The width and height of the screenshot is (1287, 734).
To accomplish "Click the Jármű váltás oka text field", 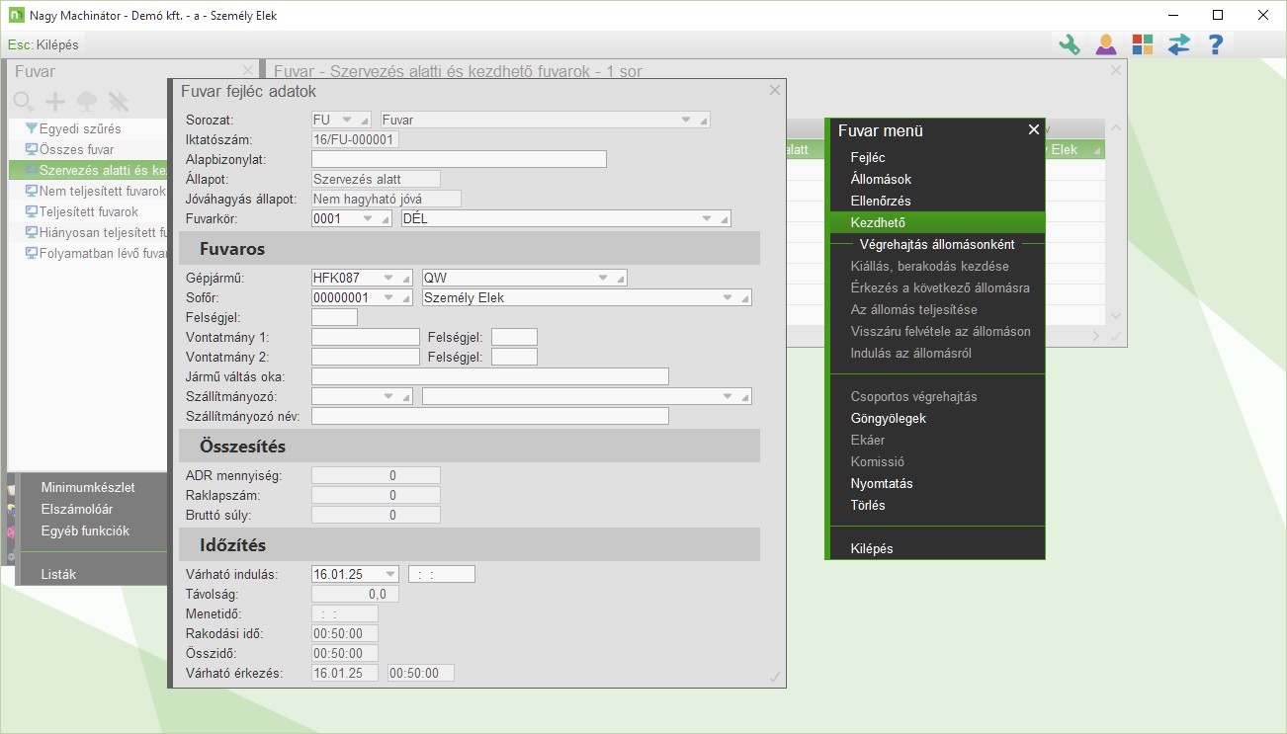I will click(489, 376).
